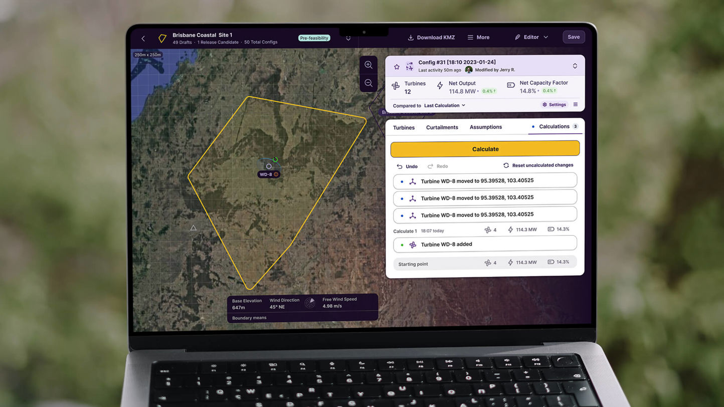Image resolution: width=724 pixels, height=407 pixels.
Task: Click Reset uncalculated changes
Action: tap(538, 165)
